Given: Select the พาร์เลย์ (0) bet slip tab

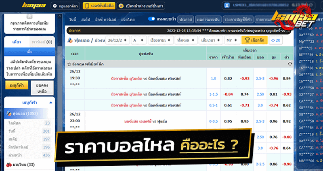Looking at the screenshot, I should tap(42, 42).
